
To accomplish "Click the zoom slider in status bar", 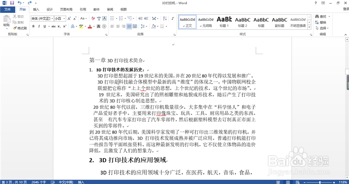I will coord(320,182).
